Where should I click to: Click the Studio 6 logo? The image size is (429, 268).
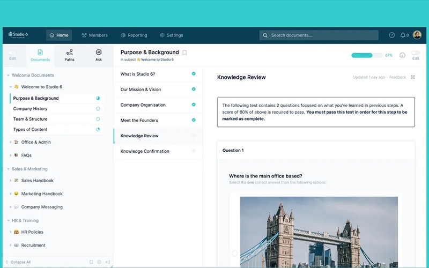[18, 35]
